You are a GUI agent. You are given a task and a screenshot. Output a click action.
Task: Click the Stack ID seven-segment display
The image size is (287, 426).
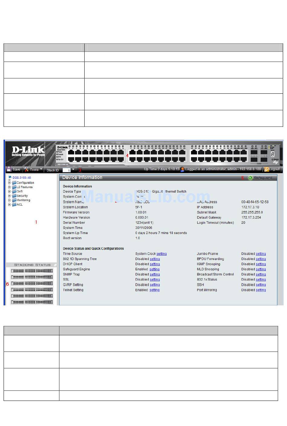(x=273, y=154)
